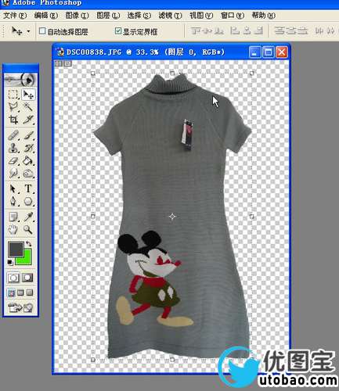Select the Rectangular Marquee tool
This screenshot has height=391, width=339.
13,94
